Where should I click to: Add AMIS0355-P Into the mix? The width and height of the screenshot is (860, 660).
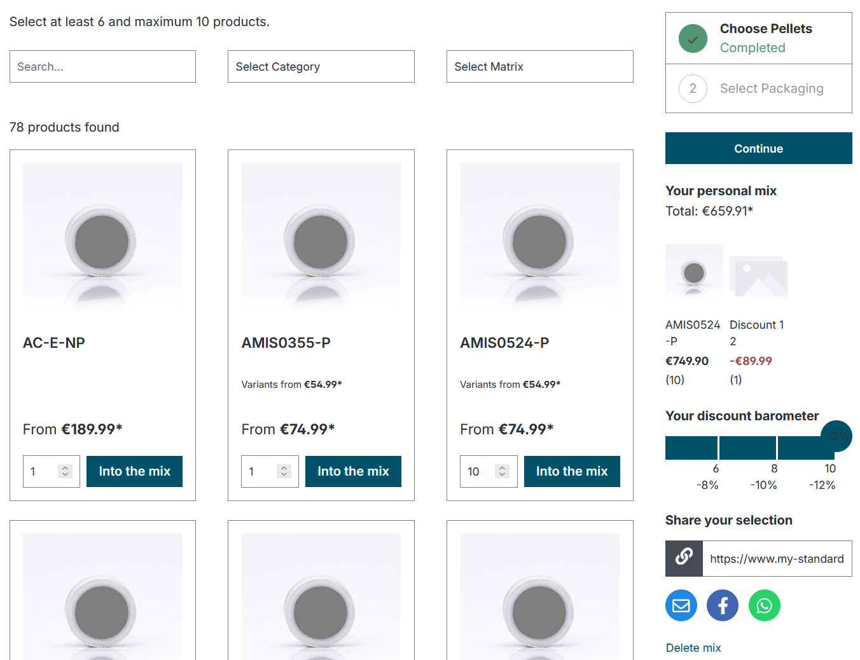coord(353,471)
